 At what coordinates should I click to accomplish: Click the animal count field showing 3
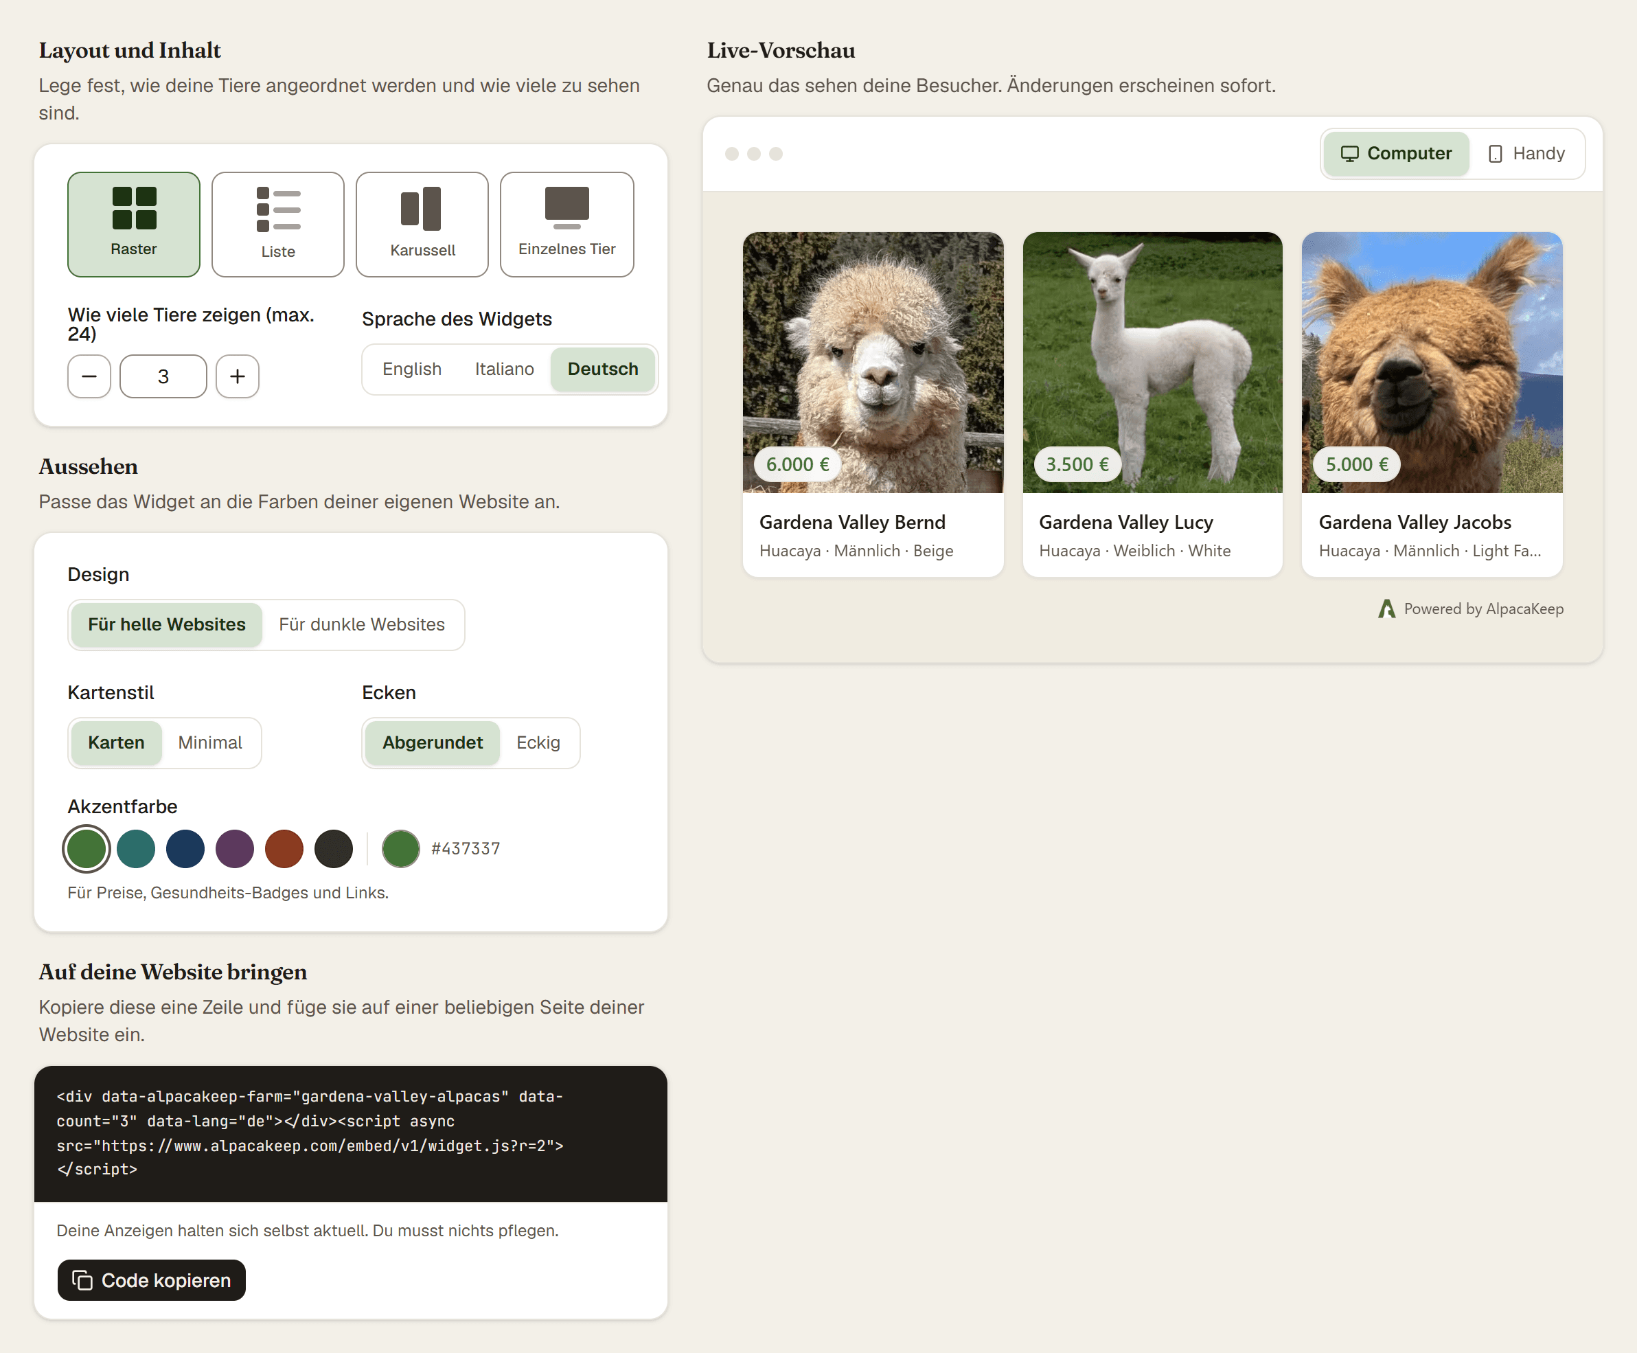[x=163, y=376]
